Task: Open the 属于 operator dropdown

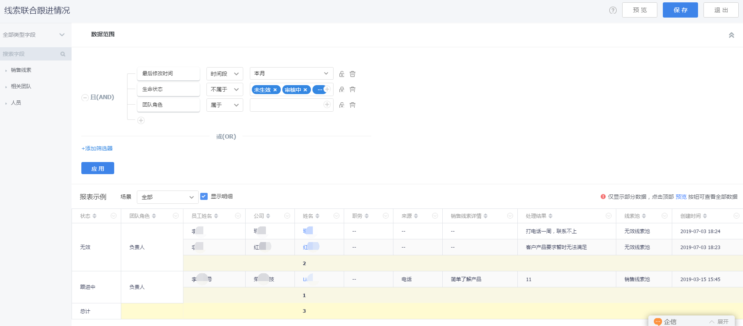Action: click(x=225, y=105)
